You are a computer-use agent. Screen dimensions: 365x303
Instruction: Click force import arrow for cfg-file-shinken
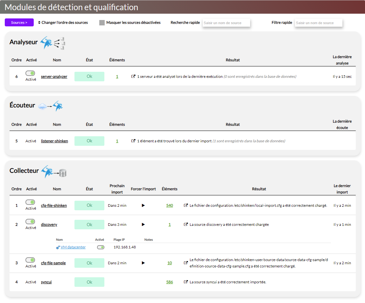[x=143, y=205]
